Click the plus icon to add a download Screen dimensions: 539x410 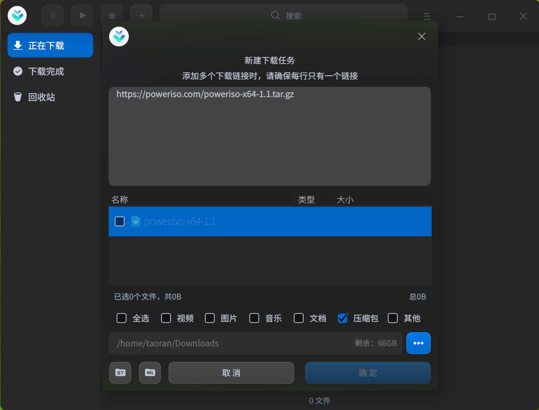pos(141,15)
